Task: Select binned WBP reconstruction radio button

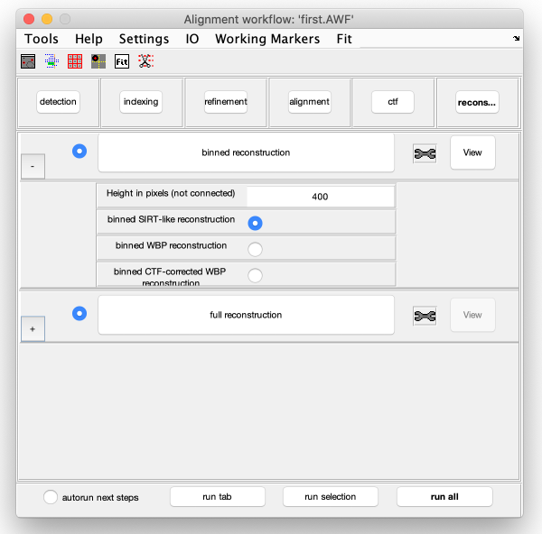Action: click(x=255, y=249)
